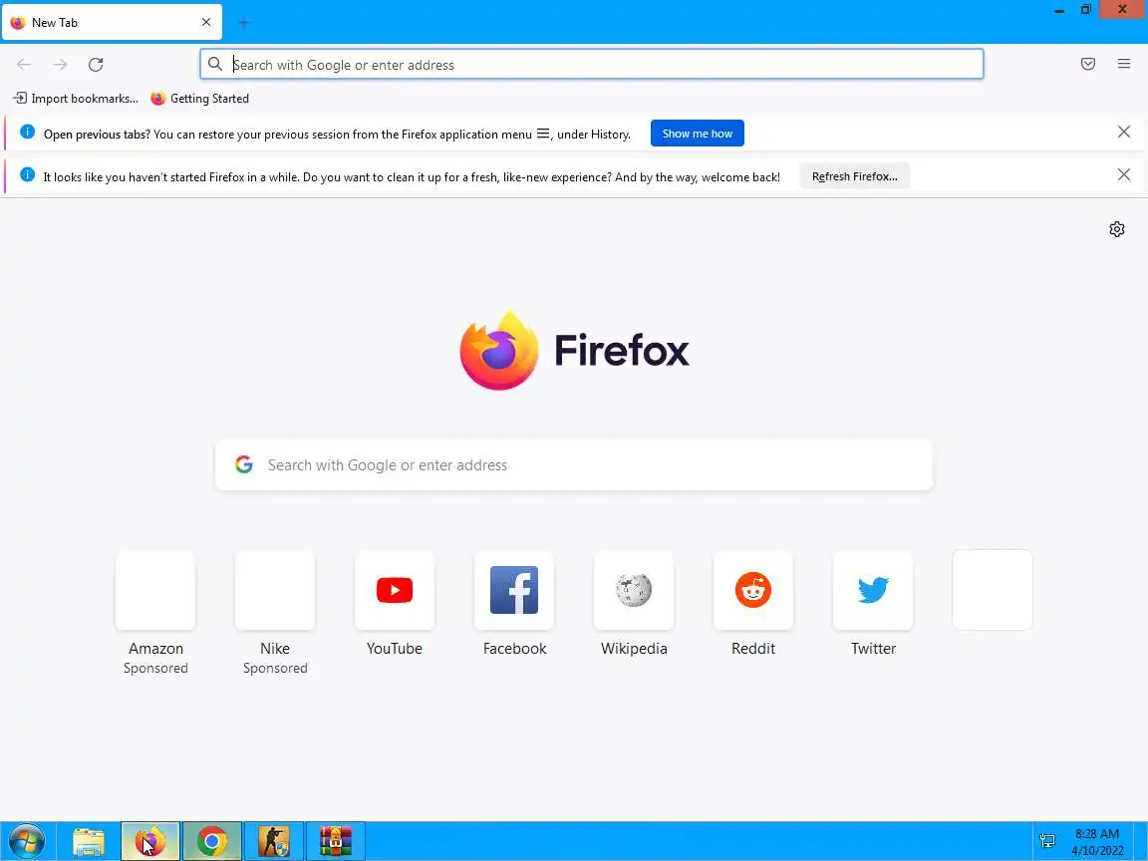Viewport: 1148px width, 861px height.
Task: Open the Counter-Strike taskbar icon
Action: coord(273,841)
